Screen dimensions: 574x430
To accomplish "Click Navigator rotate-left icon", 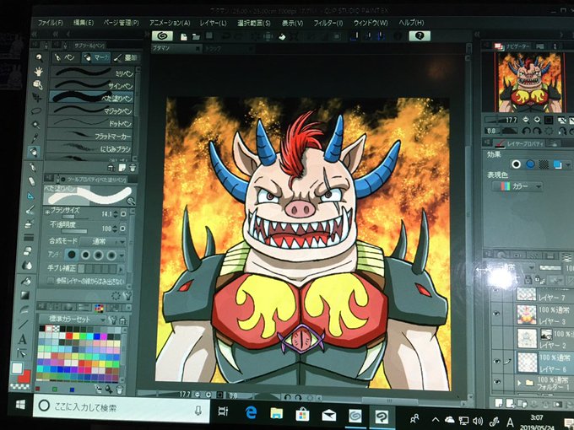I will coord(526,131).
